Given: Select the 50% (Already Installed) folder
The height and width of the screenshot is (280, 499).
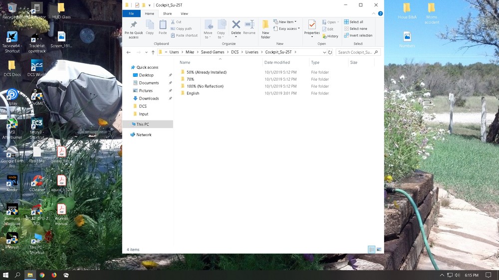Looking at the screenshot, I should (x=207, y=72).
